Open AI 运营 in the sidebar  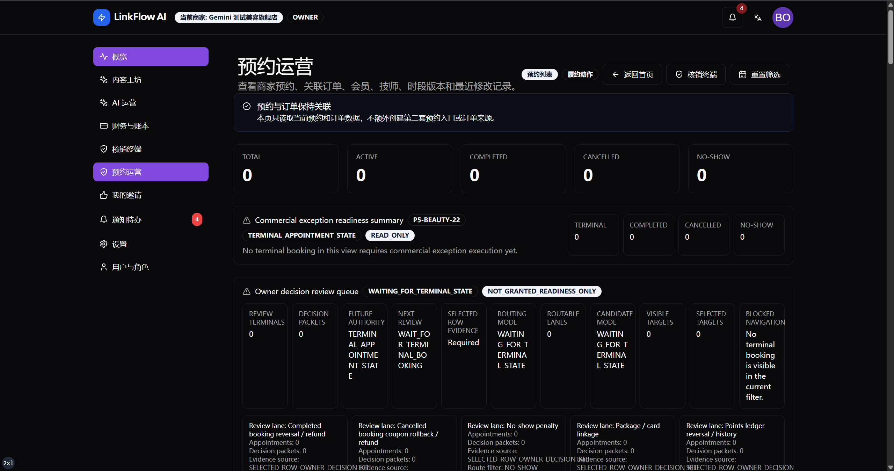(151, 103)
